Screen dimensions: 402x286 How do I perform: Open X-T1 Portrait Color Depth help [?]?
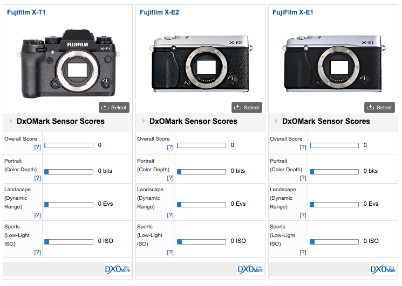click(37, 178)
